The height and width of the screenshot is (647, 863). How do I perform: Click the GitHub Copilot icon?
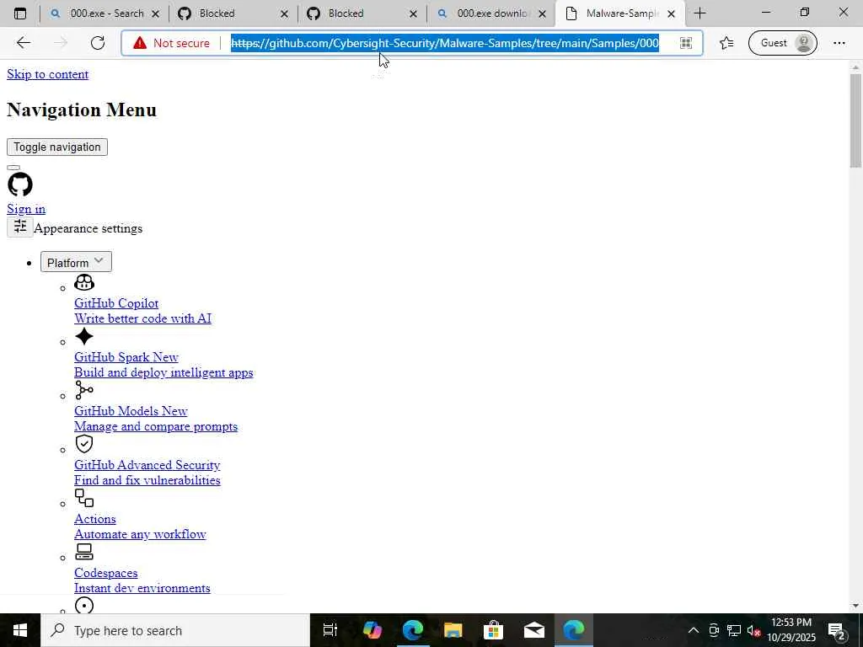[84, 282]
